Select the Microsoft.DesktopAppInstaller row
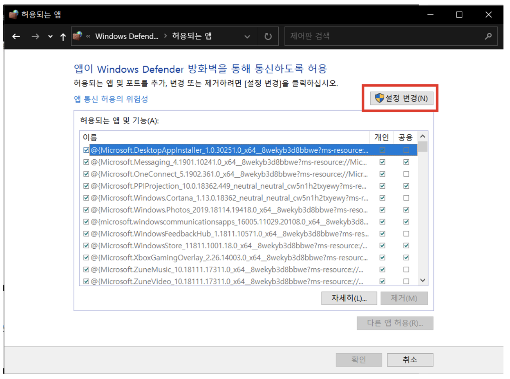Image resolution: width=510 pixels, height=379 pixels. pyautogui.click(x=248, y=150)
